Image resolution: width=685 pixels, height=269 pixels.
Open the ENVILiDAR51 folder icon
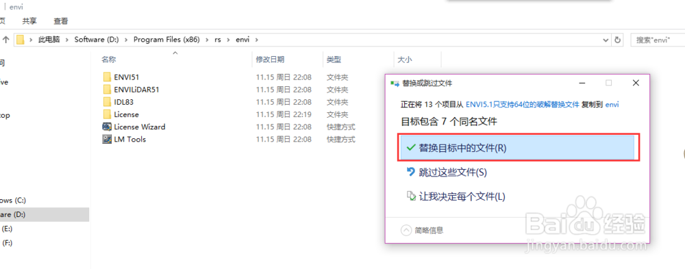(x=107, y=90)
